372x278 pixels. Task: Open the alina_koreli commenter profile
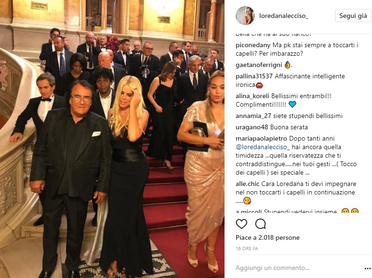pos(252,96)
